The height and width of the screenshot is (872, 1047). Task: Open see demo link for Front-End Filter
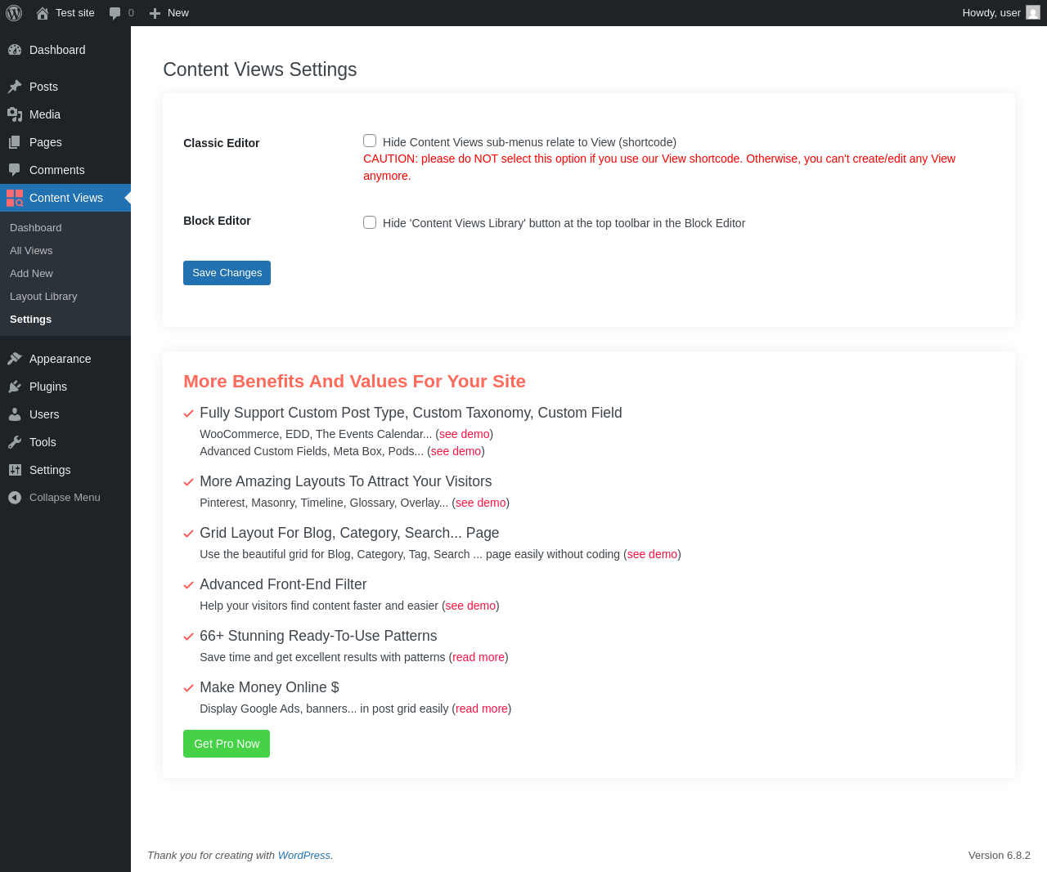[471, 606]
